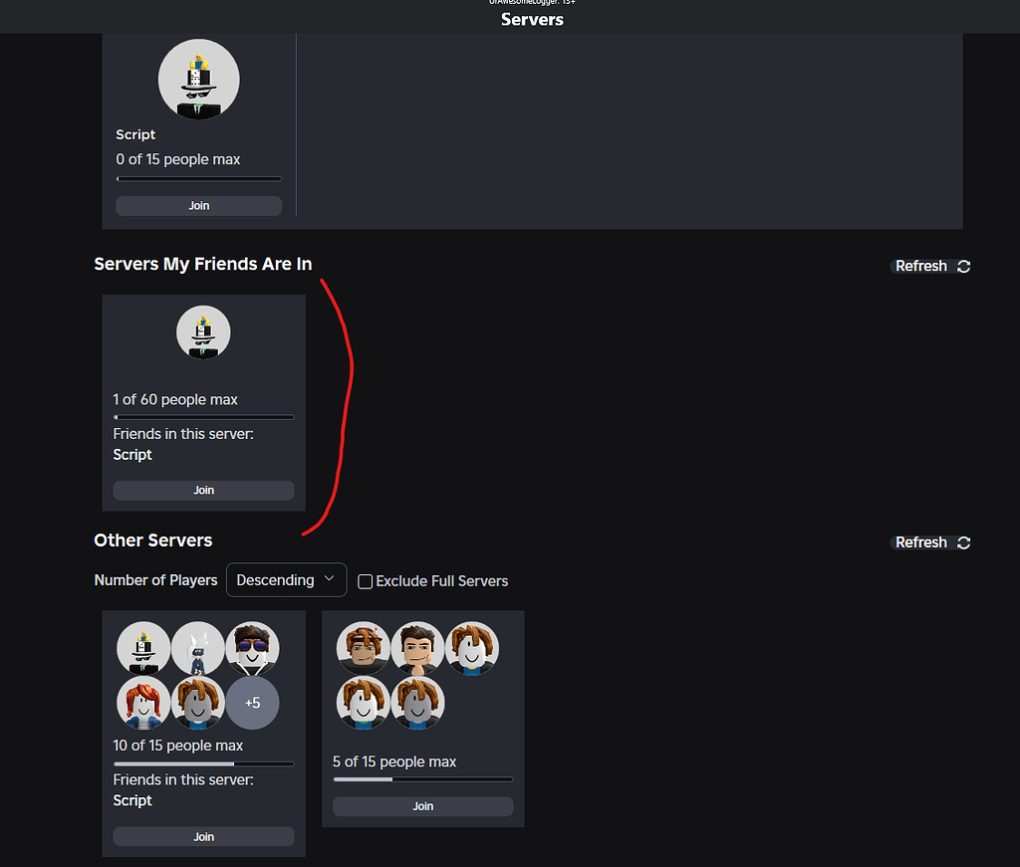The image size is (1020, 867).
Task: Click first avatar in 5 of 15 server
Action: 363,648
